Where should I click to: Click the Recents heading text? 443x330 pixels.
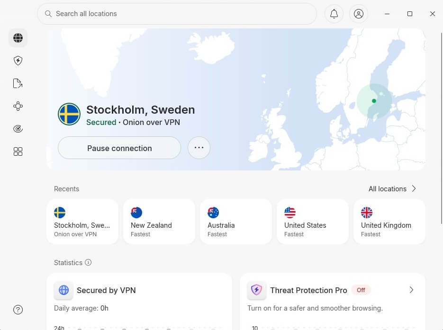(66, 189)
